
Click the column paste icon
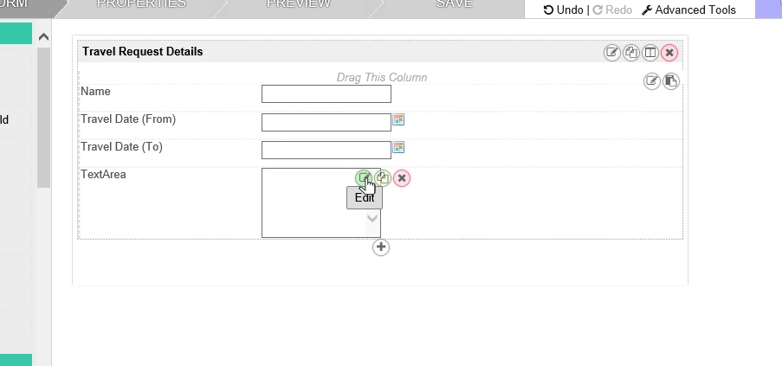click(670, 81)
